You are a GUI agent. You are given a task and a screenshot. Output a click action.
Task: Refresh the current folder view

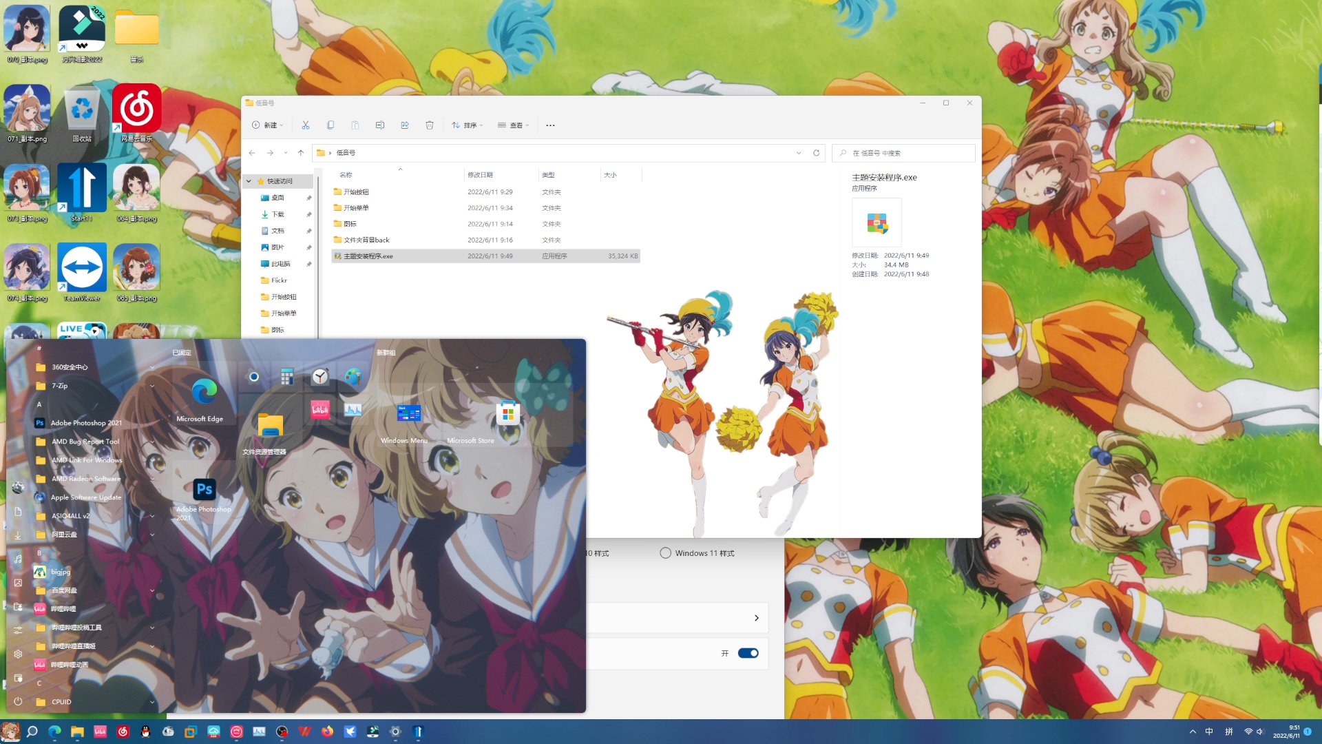point(817,153)
